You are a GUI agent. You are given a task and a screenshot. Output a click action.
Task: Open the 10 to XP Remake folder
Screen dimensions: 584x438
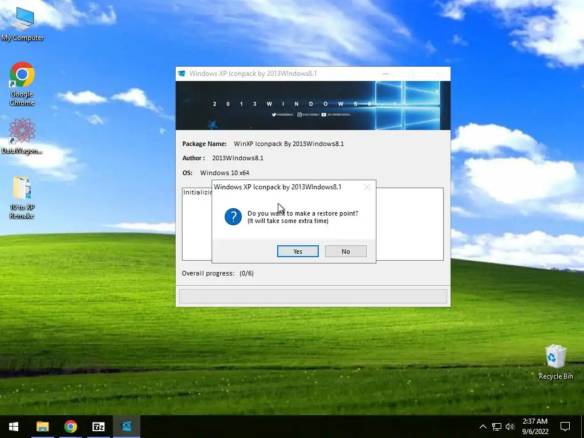[22, 197]
